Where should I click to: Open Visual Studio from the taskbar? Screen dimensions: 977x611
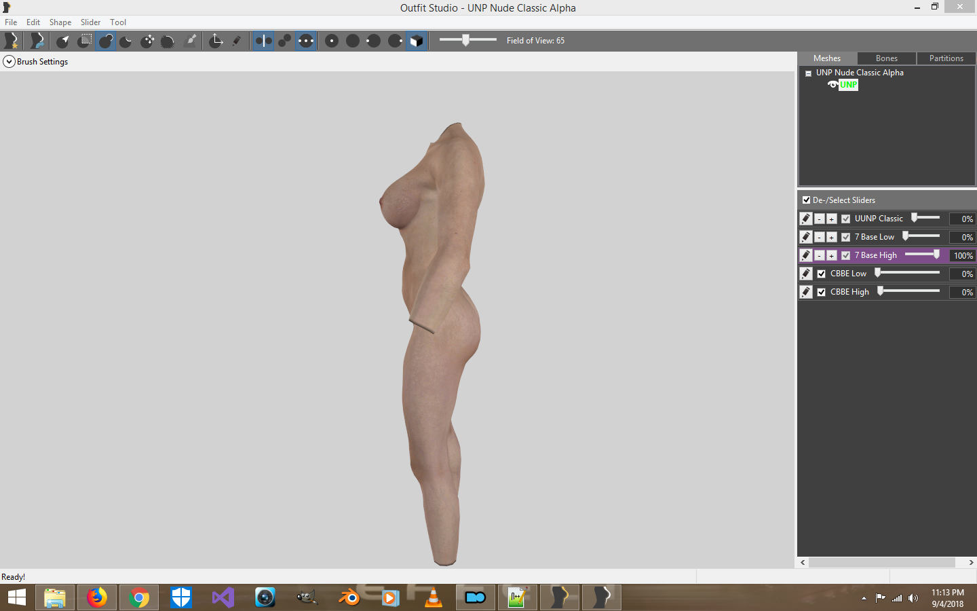tap(223, 597)
